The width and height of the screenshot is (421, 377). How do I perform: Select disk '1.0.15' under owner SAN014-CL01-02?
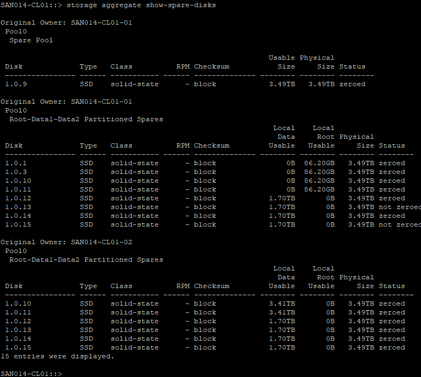coord(18,347)
